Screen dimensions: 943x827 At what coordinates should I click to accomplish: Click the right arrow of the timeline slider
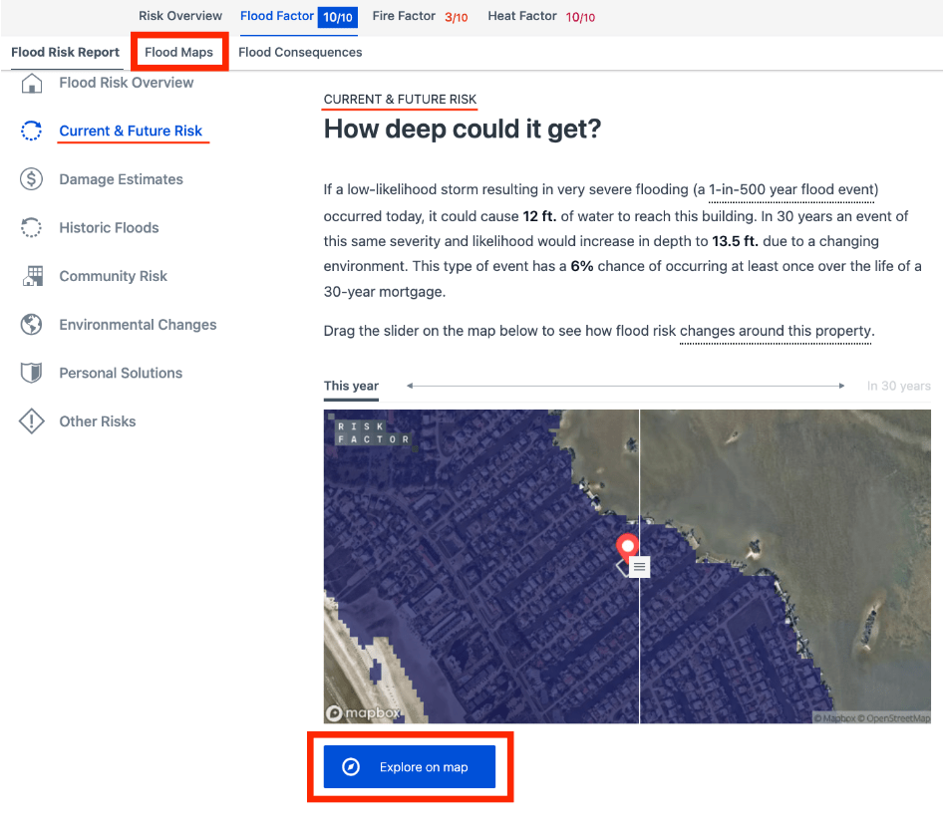(841, 386)
